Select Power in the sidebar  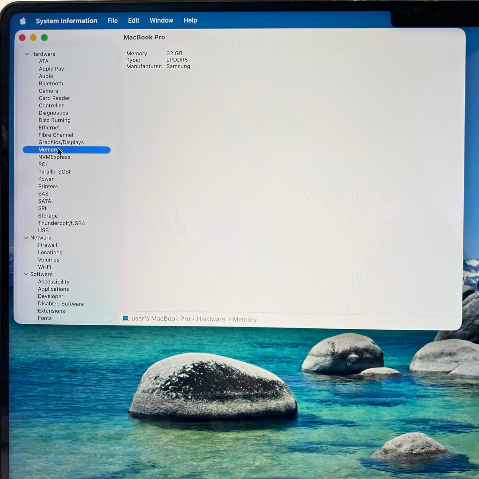pos(46,179)
